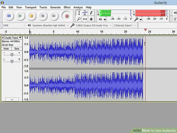The width and height of the screenshot is (177, 133).
Task: Click the Skip to Start button
Action: coord(43,16)
